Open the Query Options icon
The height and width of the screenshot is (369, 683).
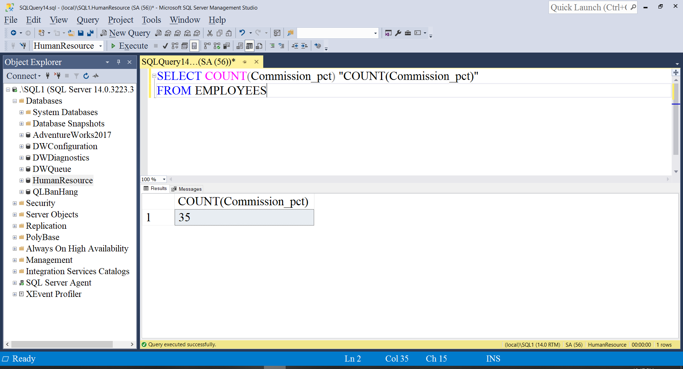[185, 46]
